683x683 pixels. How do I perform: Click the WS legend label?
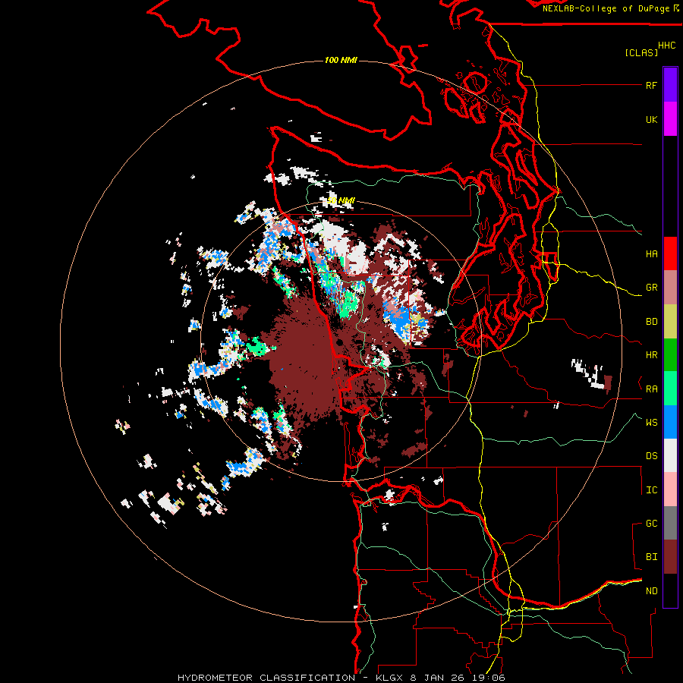[651, 422]
